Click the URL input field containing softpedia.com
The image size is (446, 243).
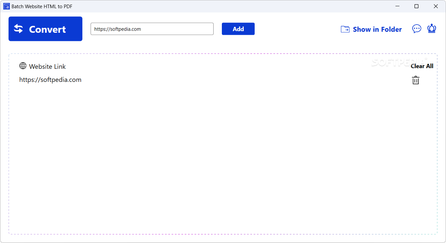(152, 29)
